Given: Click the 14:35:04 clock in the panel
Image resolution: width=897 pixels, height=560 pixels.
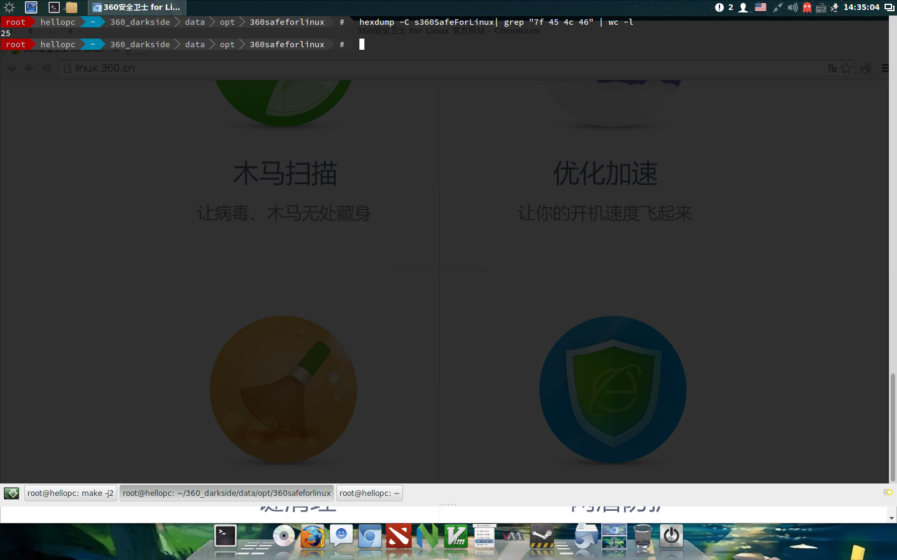Looking at the screenshot, I should [x=861, y=7].
